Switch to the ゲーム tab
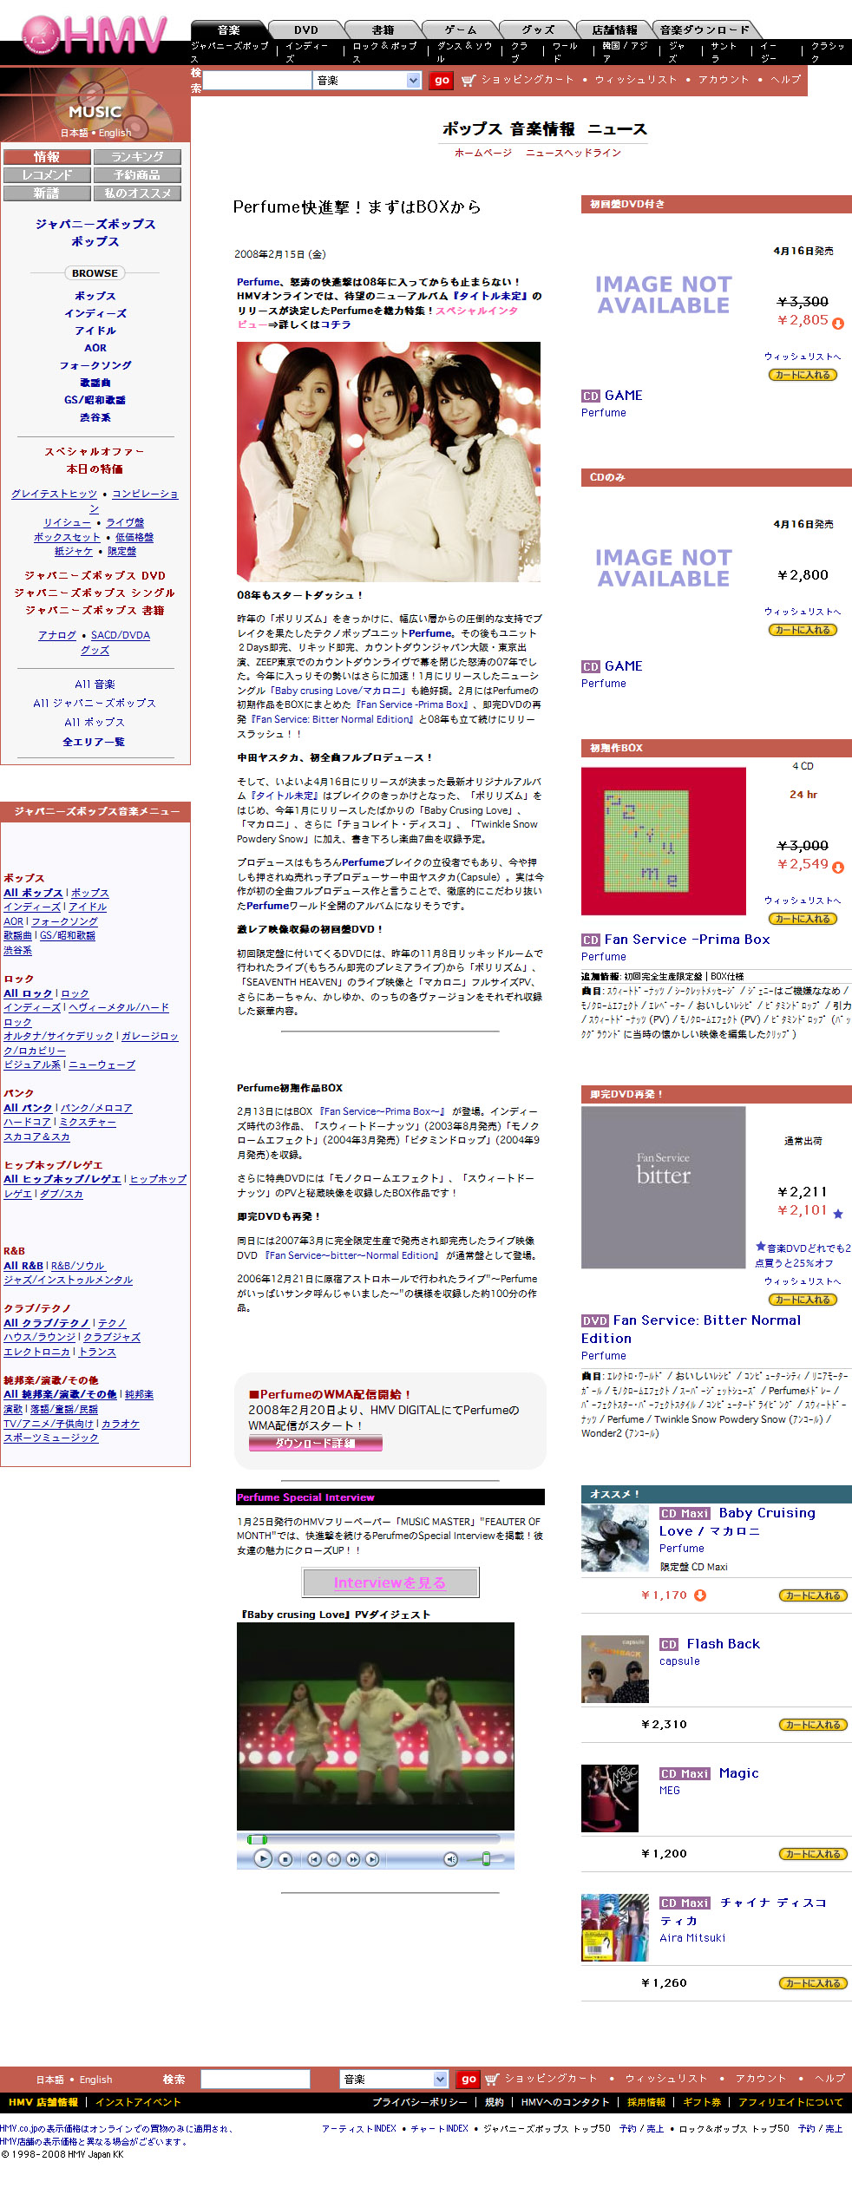 (x=460, y=30)
